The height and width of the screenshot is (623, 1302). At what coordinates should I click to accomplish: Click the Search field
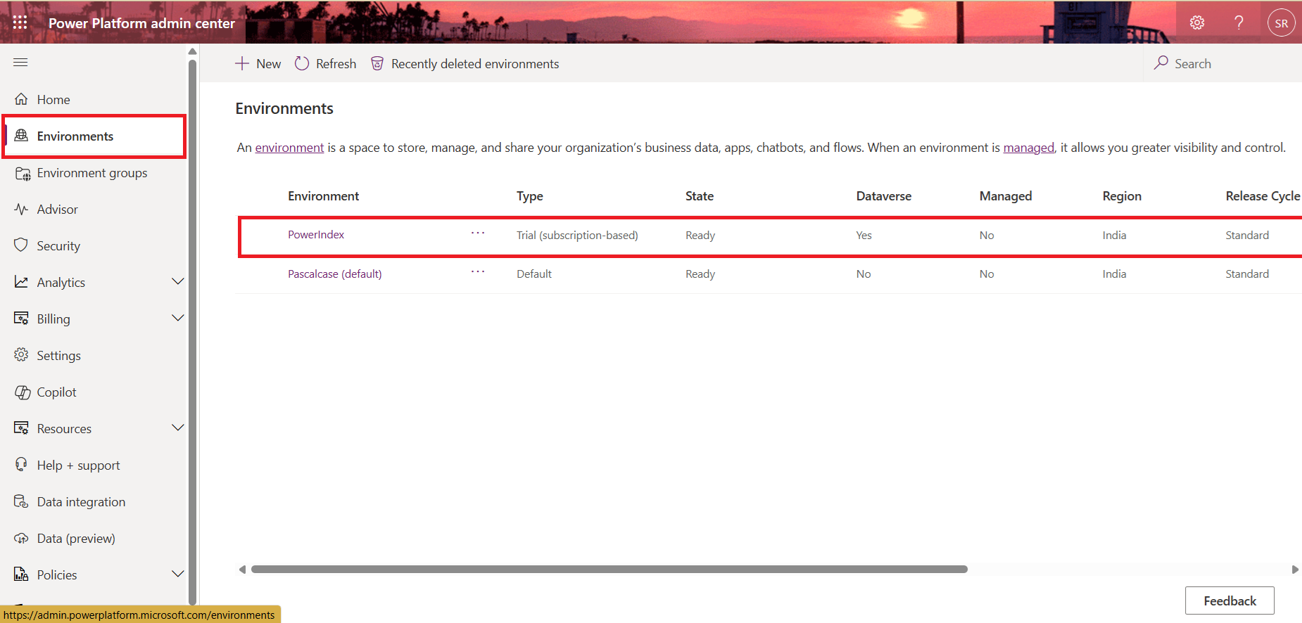[x=1225, y=64]
